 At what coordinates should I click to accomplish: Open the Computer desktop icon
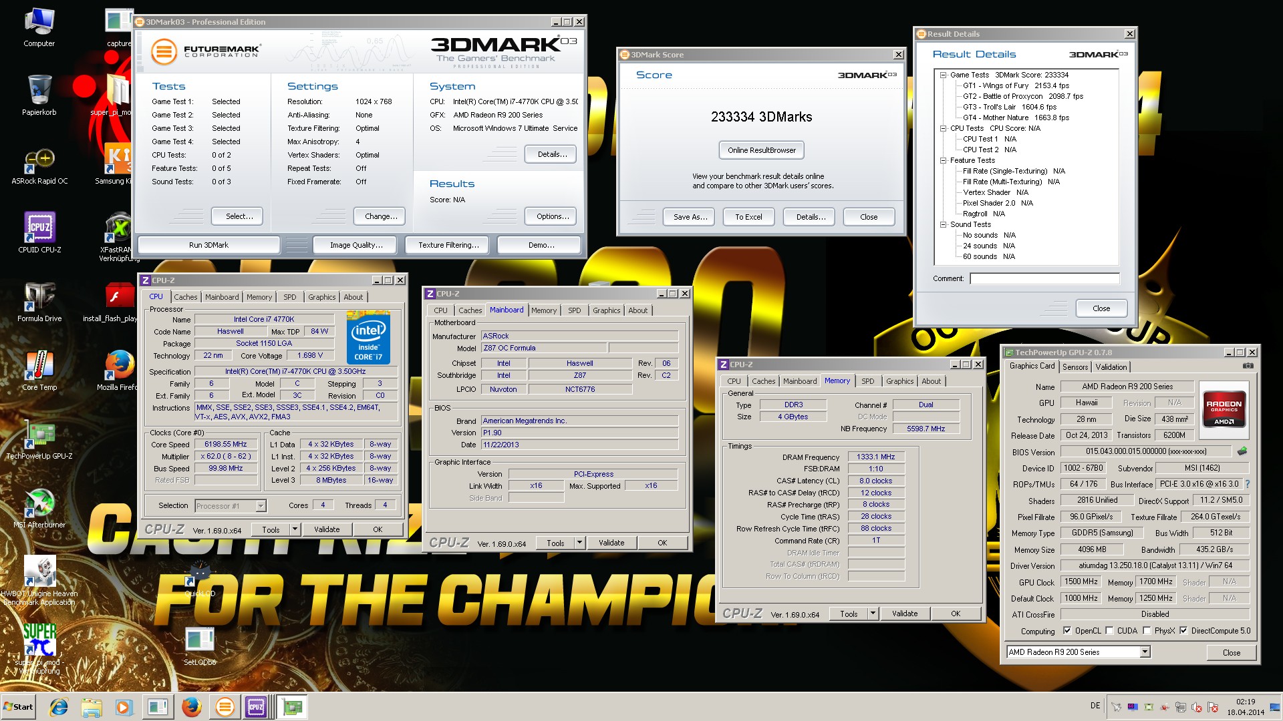pyautogui.click(x=39, y=27)
